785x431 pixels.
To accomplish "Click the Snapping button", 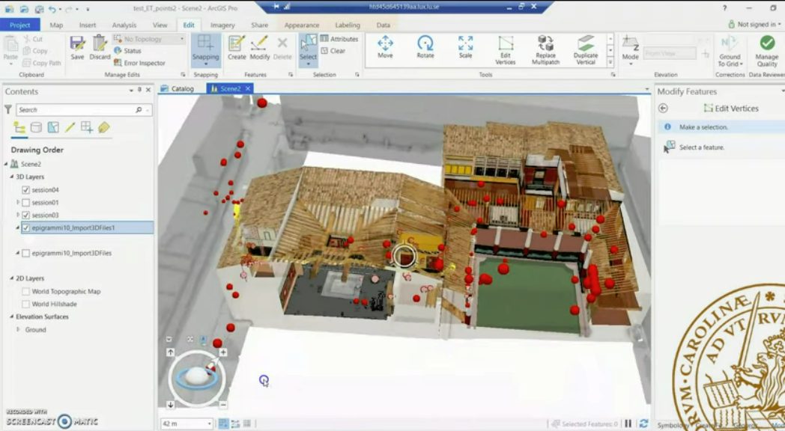I will 206,49.
